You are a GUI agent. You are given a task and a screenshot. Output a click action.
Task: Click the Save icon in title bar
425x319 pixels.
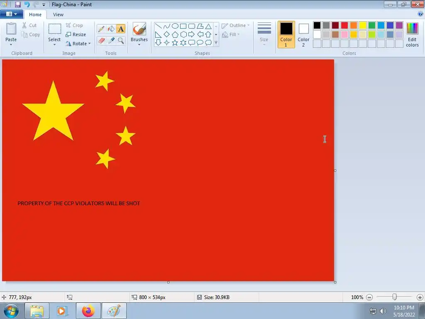(x=18, y=4)
